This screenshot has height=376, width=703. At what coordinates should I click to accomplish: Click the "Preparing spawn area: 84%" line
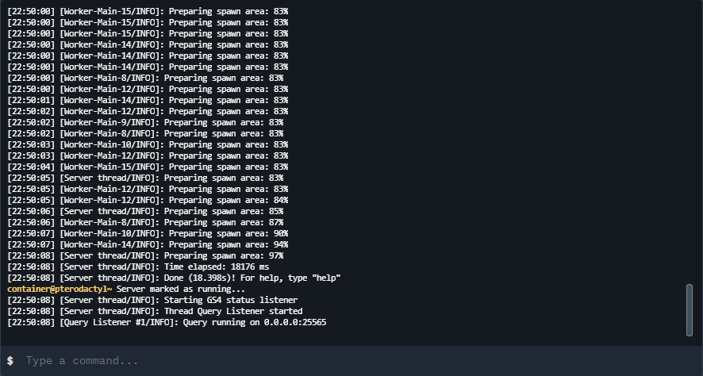point(148,200)
